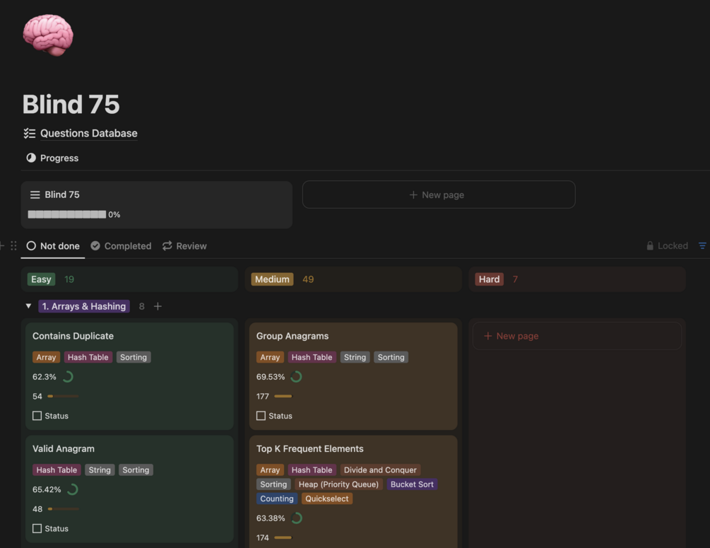Image resolution: width=710 pixels, height=548 pixels.
Task: Tick Status checkbox on Group Anagrams card
Action: point(261,416)
